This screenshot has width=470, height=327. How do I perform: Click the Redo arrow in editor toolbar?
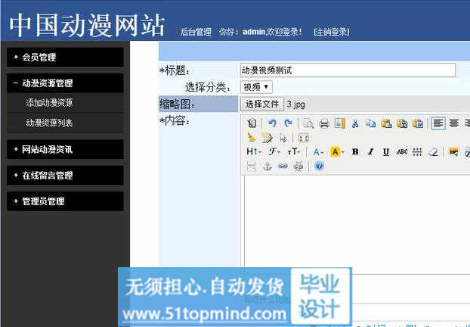point(288,123)
